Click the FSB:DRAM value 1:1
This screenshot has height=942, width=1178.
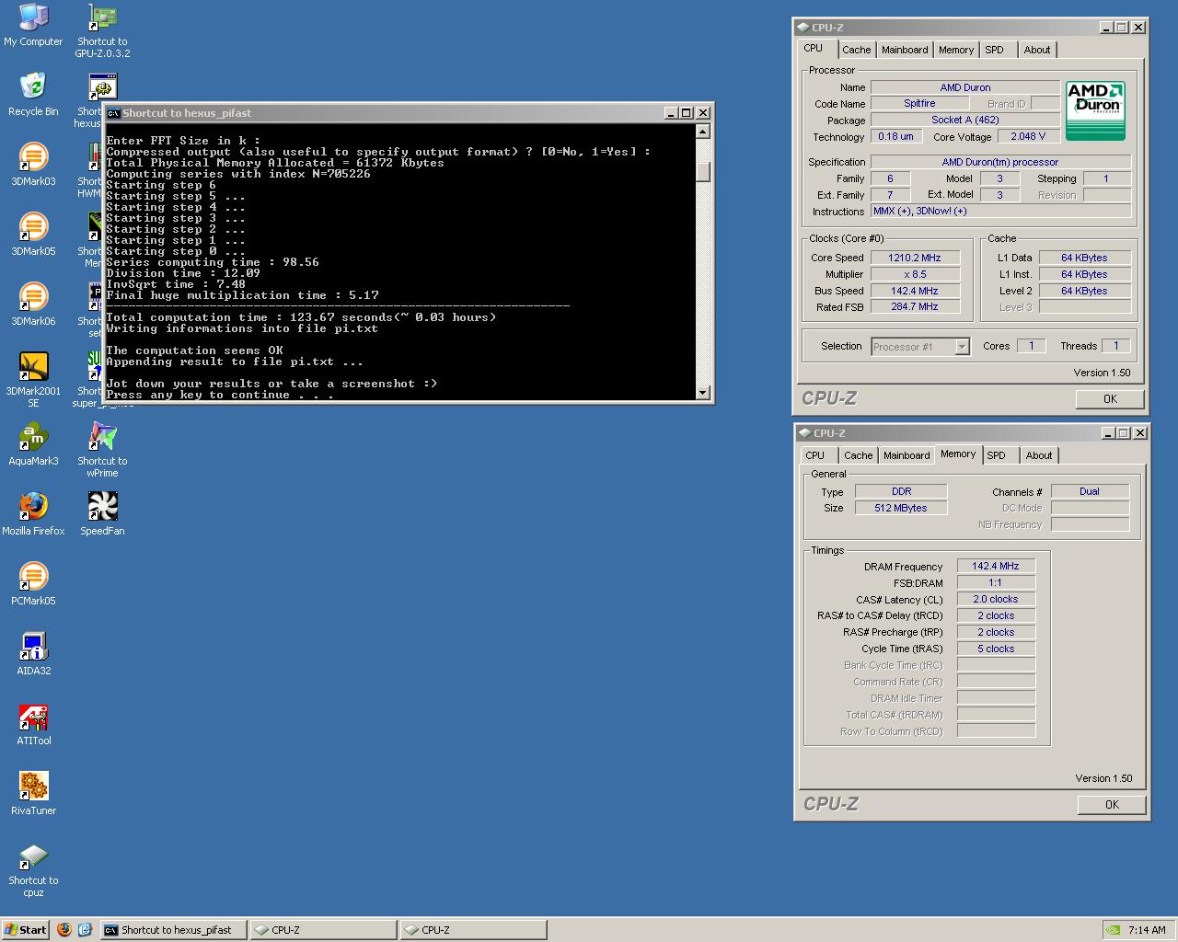pyautogui.click(x=996, y=582)
